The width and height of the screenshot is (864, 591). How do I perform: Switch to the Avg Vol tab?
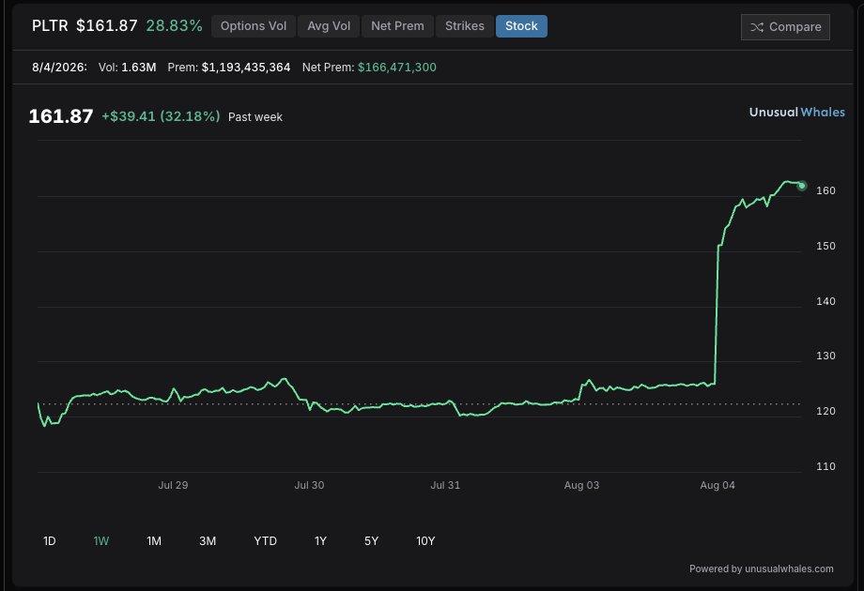pyautogui.click(x=329, y=26)
